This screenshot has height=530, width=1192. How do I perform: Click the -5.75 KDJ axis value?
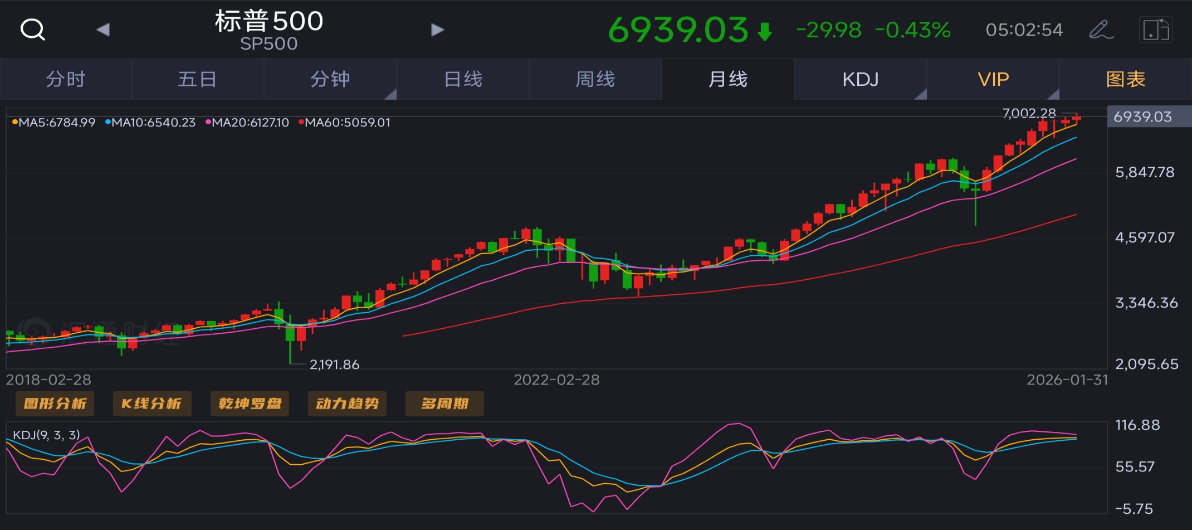click(x=1134, y=509)
